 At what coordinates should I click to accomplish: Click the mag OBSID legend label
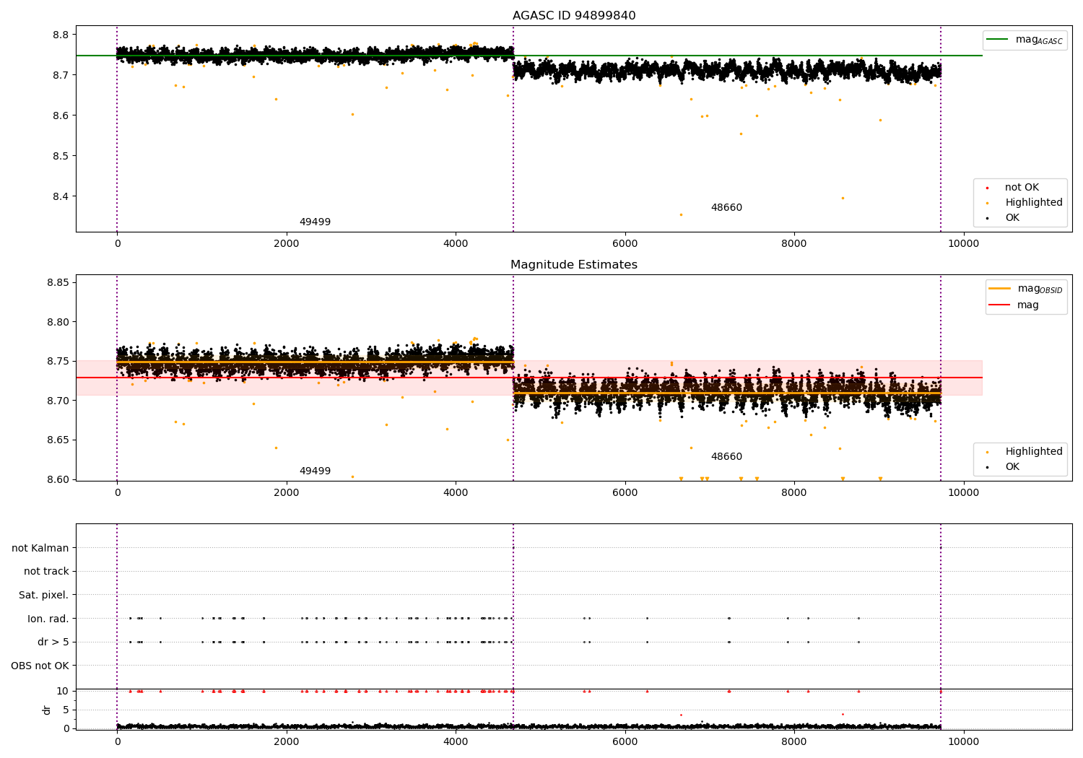coord(1040,289)
